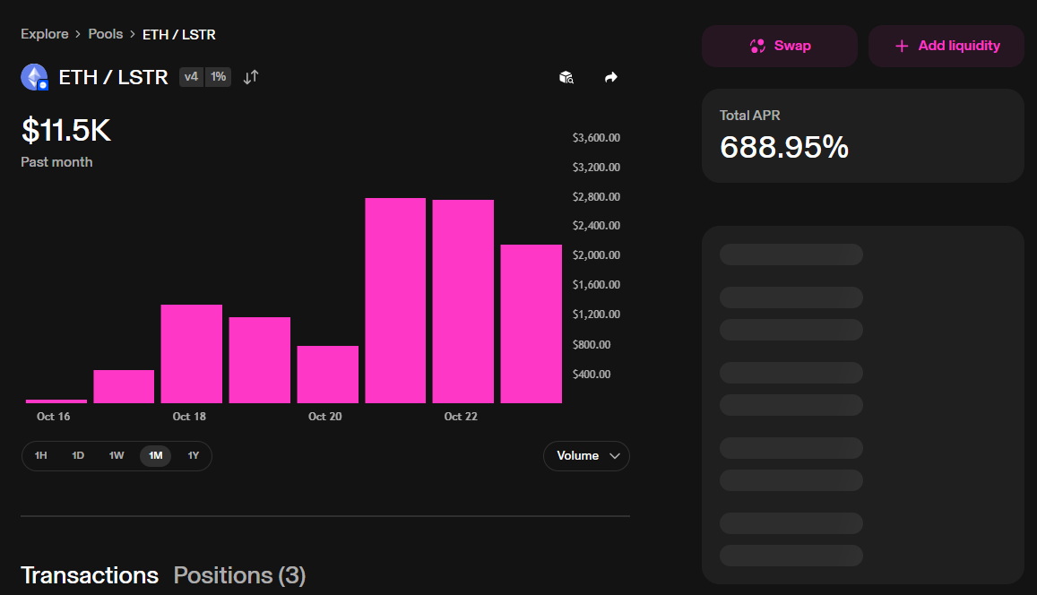Click the ETH / LSTR token pair logo
The width and height of the screenshot is (1037, 595).
coord(34,78)
